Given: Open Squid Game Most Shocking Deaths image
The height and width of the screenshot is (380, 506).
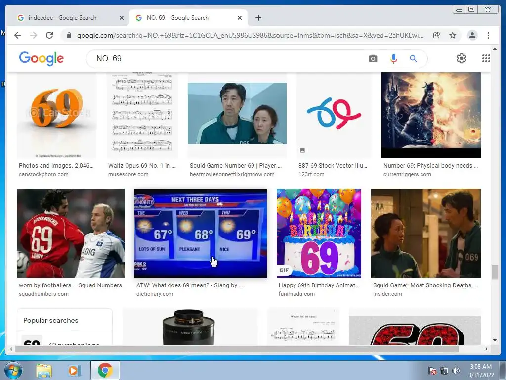Looking at the screenshot, I should (x=426, y=233).
